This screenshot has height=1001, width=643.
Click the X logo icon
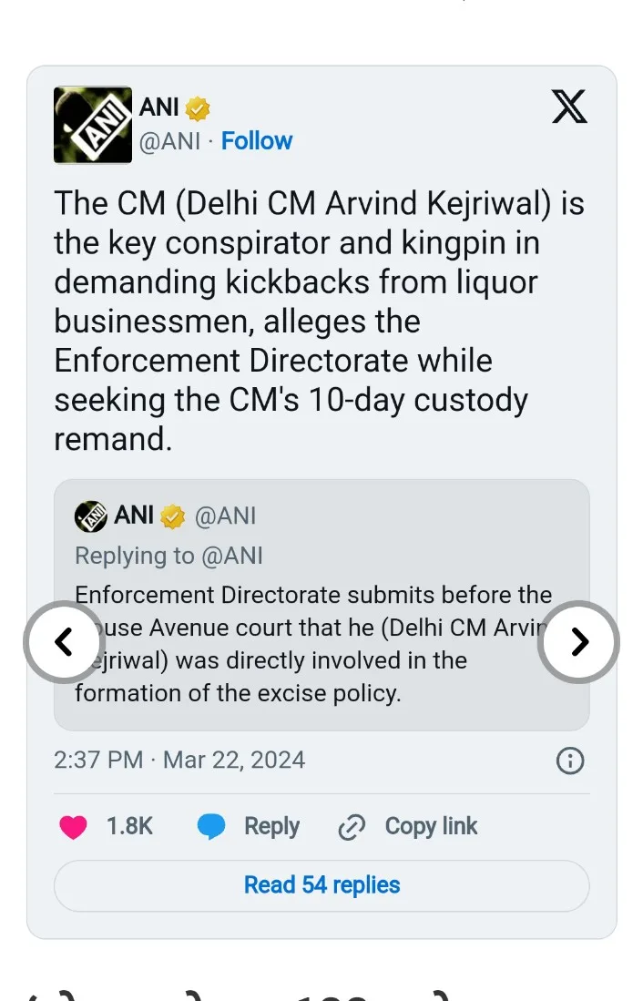pyautogui.click(x=569, y=107)
